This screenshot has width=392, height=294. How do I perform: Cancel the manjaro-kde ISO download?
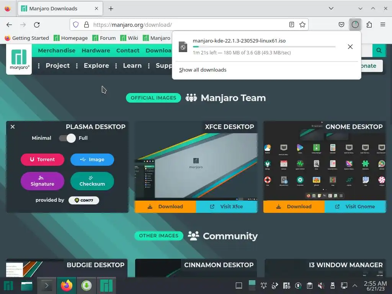[x=350, y=47]
